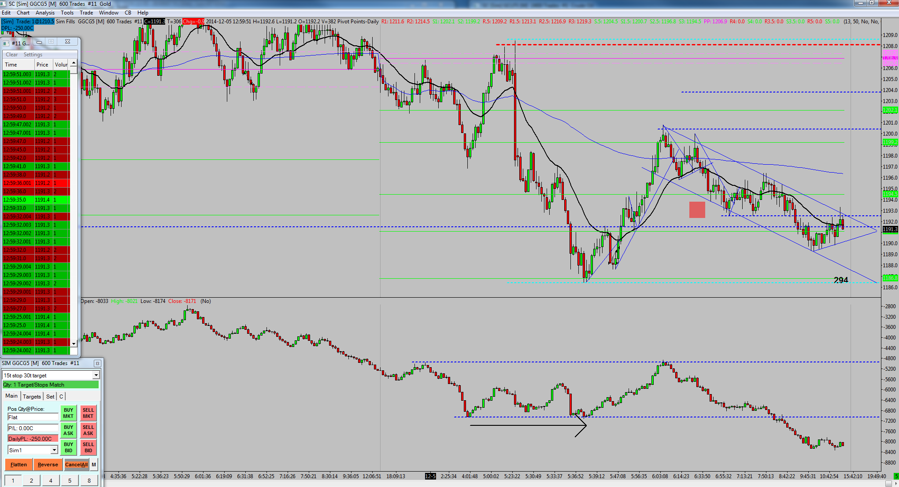Maximize the #11 time and sales window
Image resolution: width=899 pixels, height=487 pixels.
(51, 42)
